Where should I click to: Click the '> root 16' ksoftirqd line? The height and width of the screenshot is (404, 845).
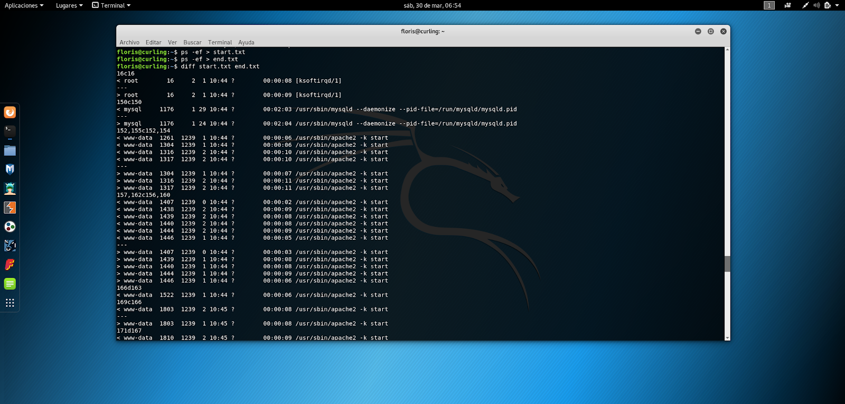pyautogui.click(x=229, y=95)
